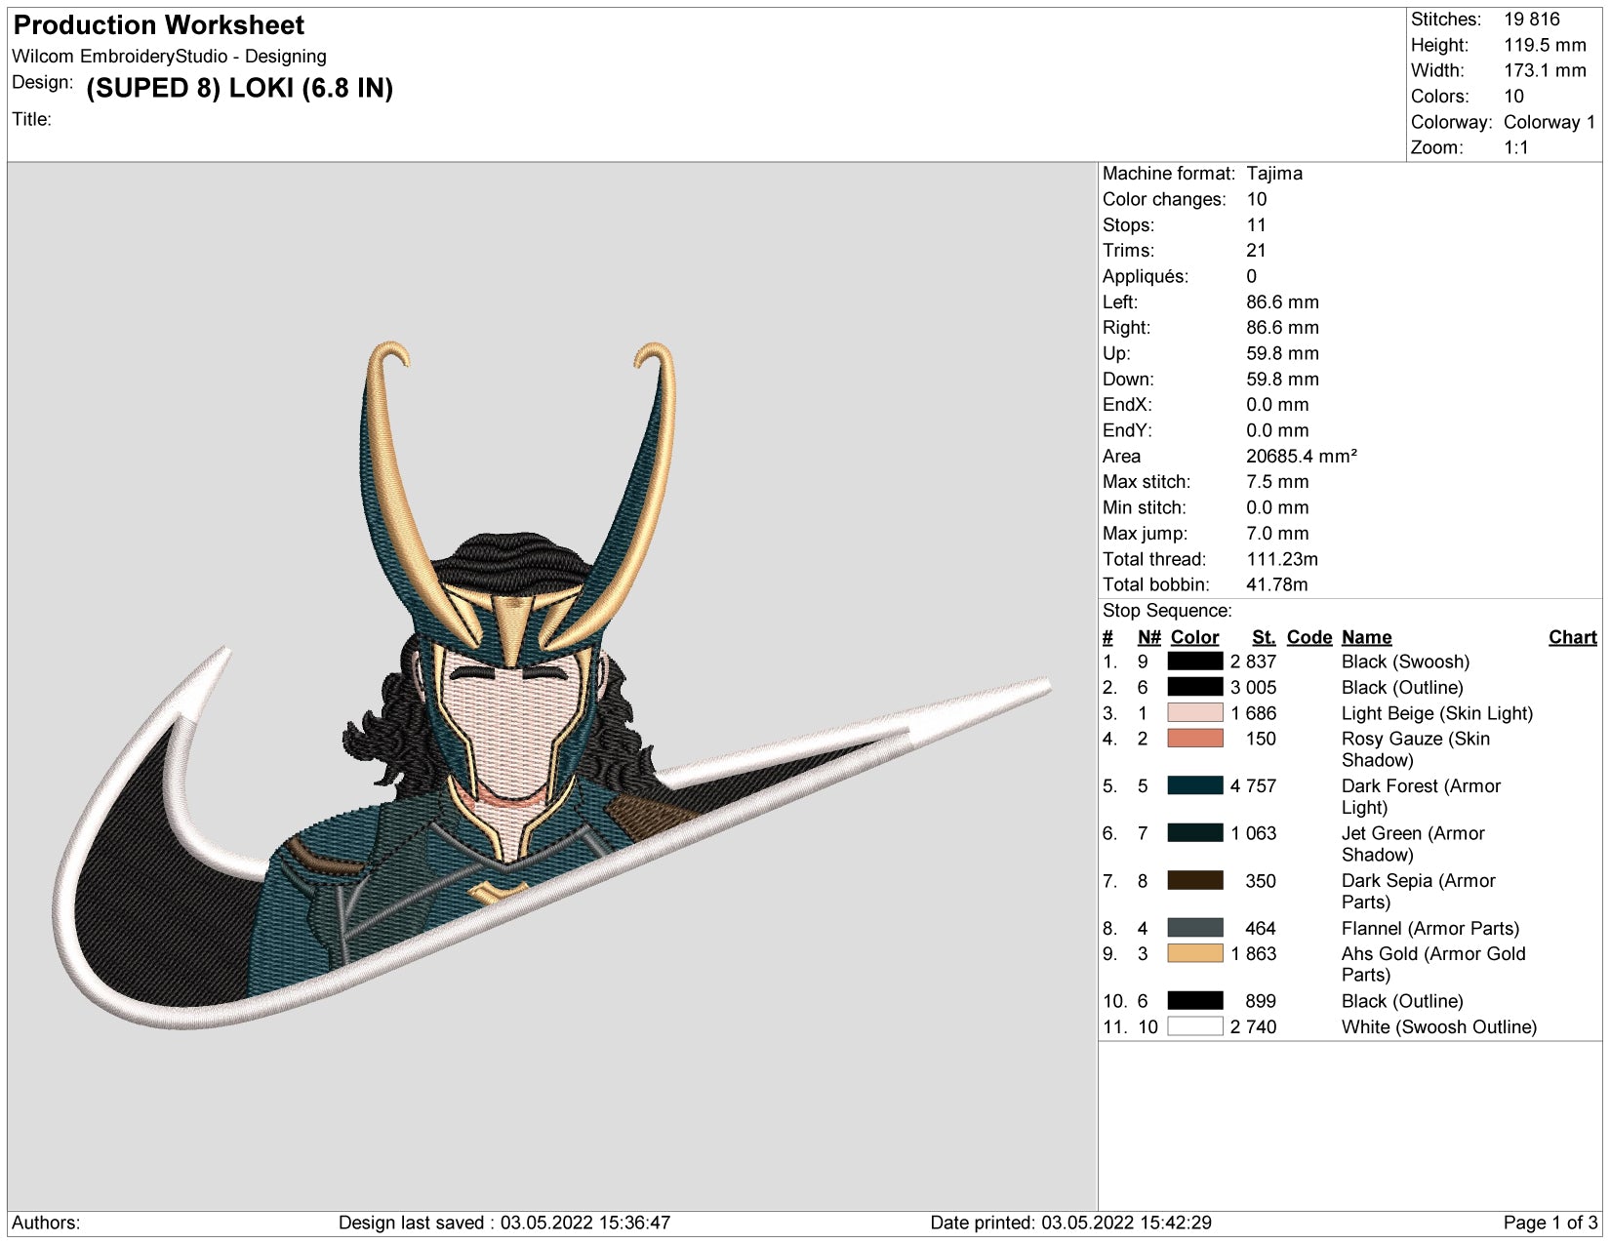
Task: Click the Stitches value '19 816'
Action: coord(1531,20)
